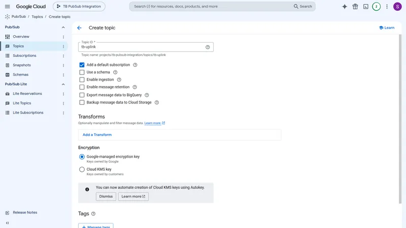The image size is (406, 228).
Task: Open Snapshots in sidebar
Action: [22, 65]
